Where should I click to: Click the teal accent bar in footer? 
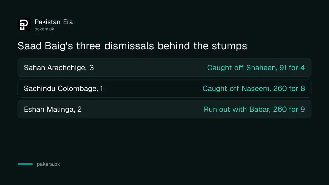pyautogui.click(x=25, y=164)
